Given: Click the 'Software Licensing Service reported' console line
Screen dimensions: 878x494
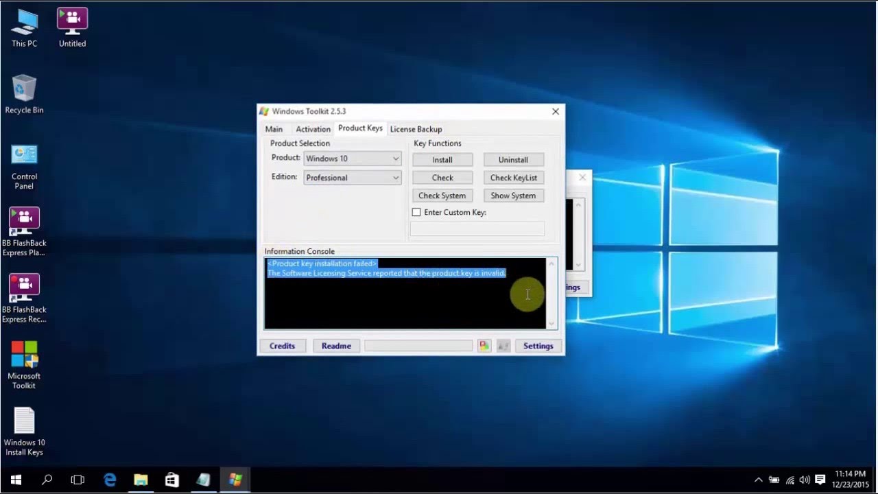Looking at the screenshot, I should [x=386, y=273].
